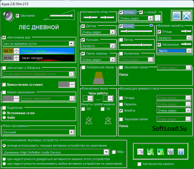194x169 pixels.
Task: Enable Время начала звучания checkbox
Action: tap(4, 84)
